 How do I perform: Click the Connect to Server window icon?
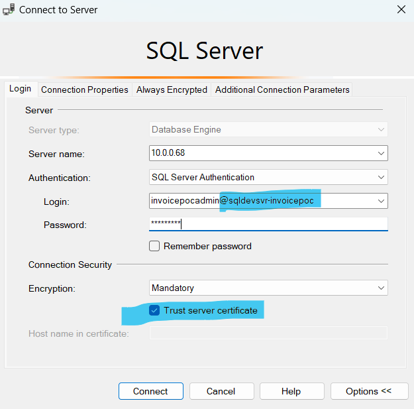coord(9,9)
